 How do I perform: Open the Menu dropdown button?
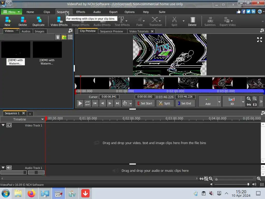tap(11, 12)
